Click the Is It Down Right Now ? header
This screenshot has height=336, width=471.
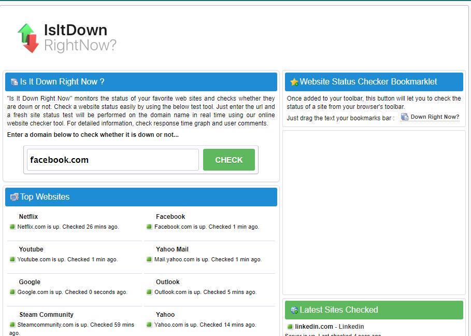(141, 82)
